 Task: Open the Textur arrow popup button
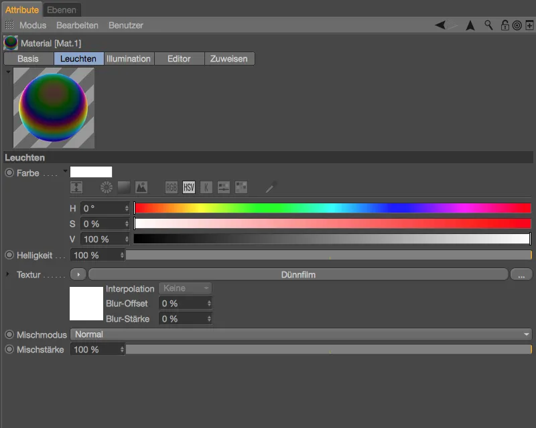[78, 274]
